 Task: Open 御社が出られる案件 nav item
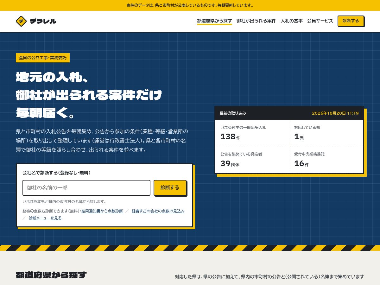pos(256,21)
